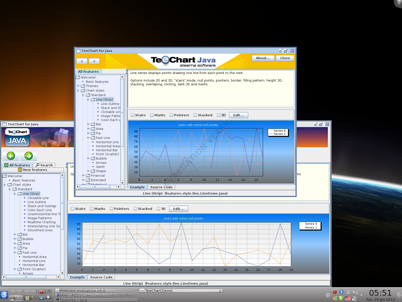Image resolution: width=402 pixels, height=302 pixels.
Task: Select Smoothed Lines in rear tree
Action: tap(40, 230)
